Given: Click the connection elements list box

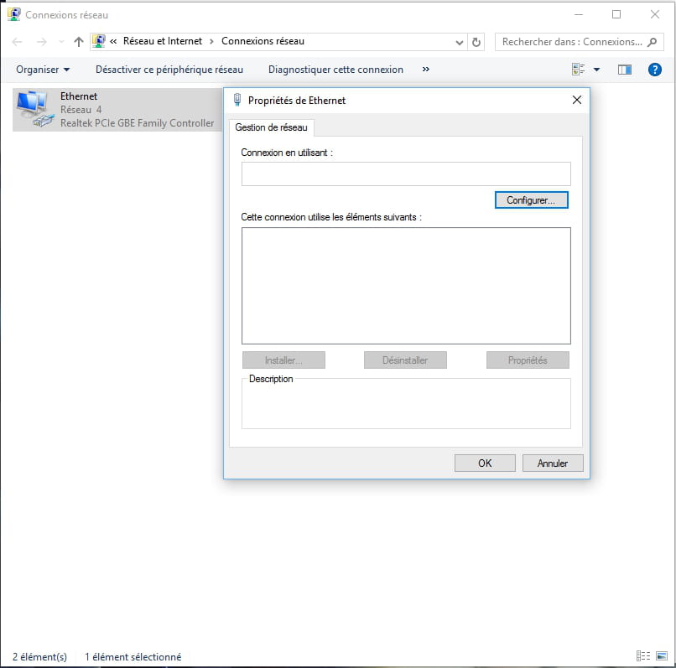Looking at the screenshot, I should tap(406, 286).
